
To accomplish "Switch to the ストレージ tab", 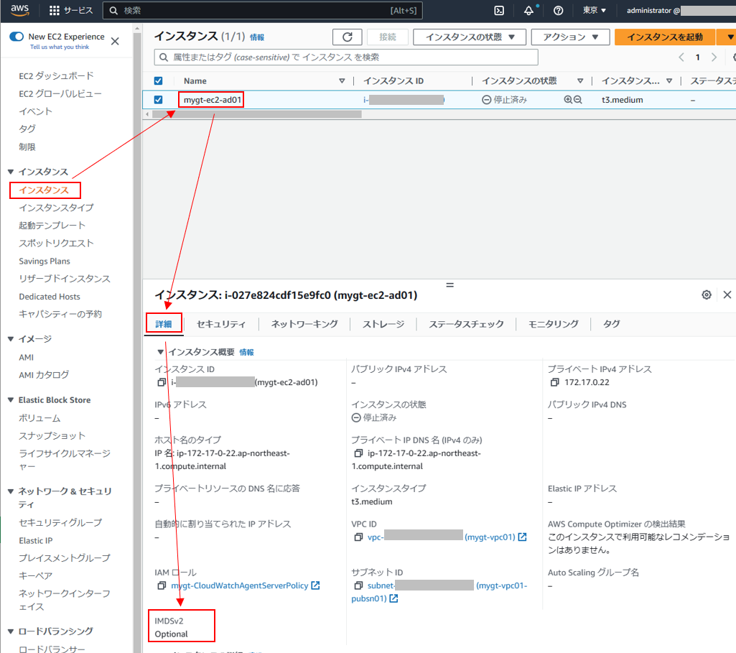I will point(383,324).
